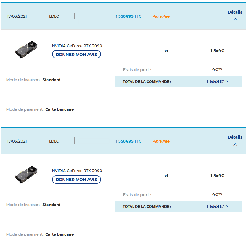Open NVIDIA GeForce RTX 3090 link in top order
This screenshot has height=252, width=246.
click(x=77, y=46)
